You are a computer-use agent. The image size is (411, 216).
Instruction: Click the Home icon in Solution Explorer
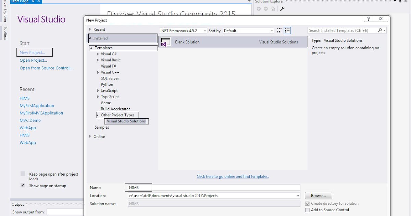click(x=273, y=9)
